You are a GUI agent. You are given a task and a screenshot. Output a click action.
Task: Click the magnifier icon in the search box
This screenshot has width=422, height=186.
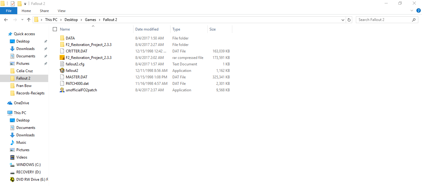click(414, 20)
